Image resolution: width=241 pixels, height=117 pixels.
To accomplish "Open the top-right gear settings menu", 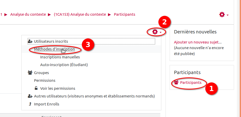I will tap(223, 15).
